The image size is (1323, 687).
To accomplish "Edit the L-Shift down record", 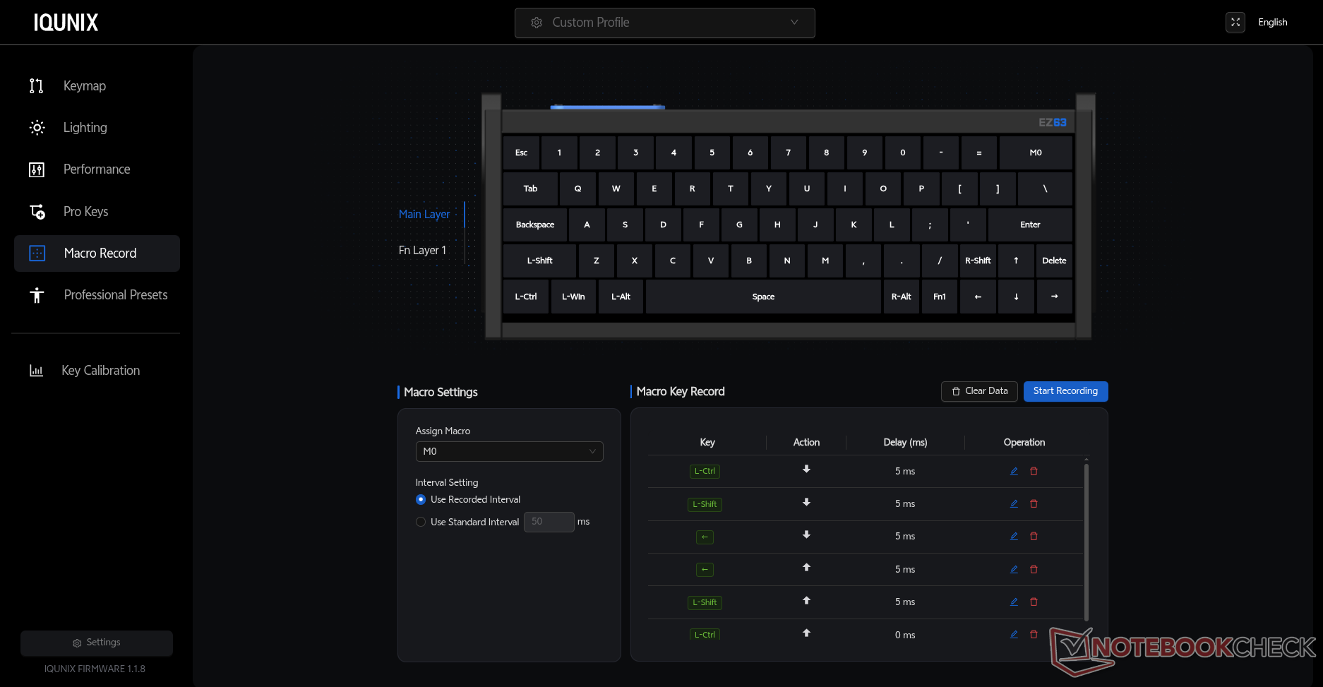I will coord(1014,504).
